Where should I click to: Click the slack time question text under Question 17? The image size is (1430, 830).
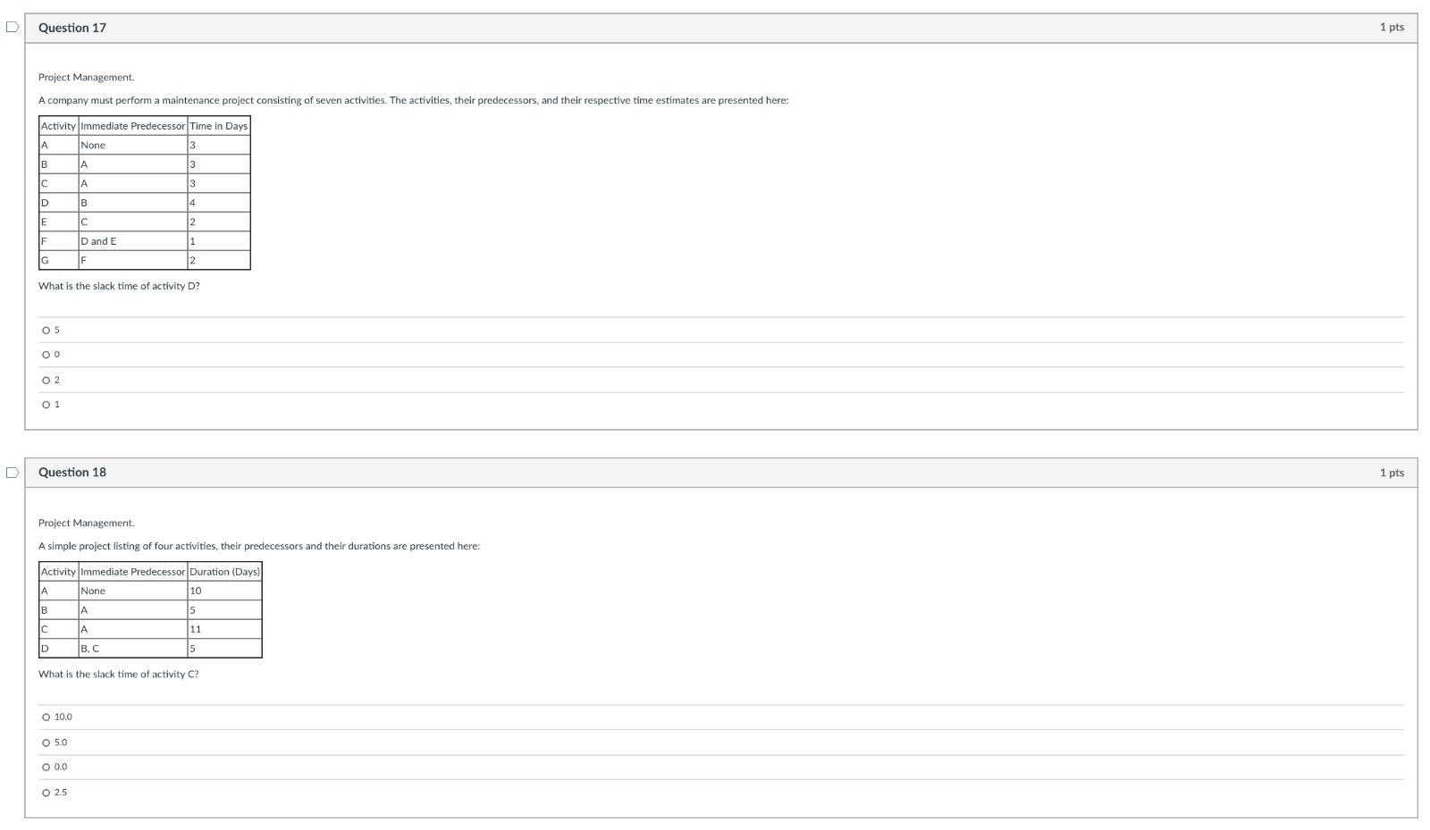[x=119, y=286]
